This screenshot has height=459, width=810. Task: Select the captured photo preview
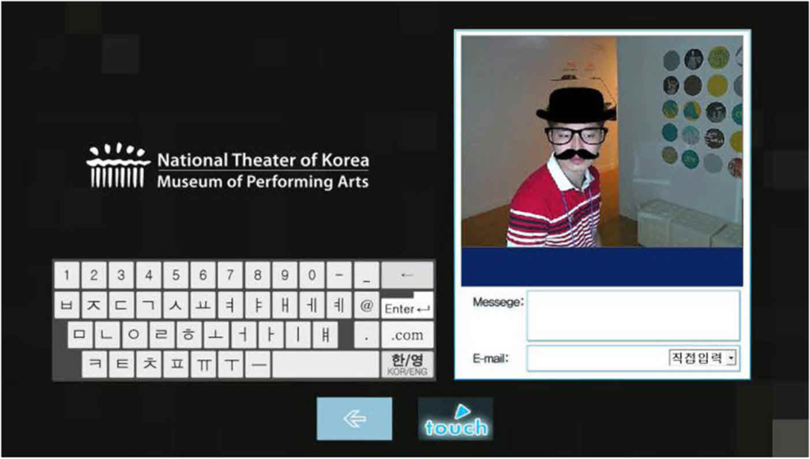pos(601,142)
